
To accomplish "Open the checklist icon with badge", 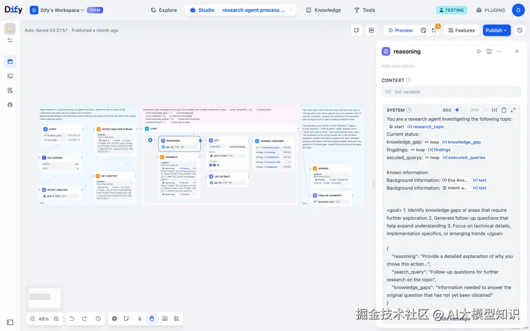I will tap(434, 30).
